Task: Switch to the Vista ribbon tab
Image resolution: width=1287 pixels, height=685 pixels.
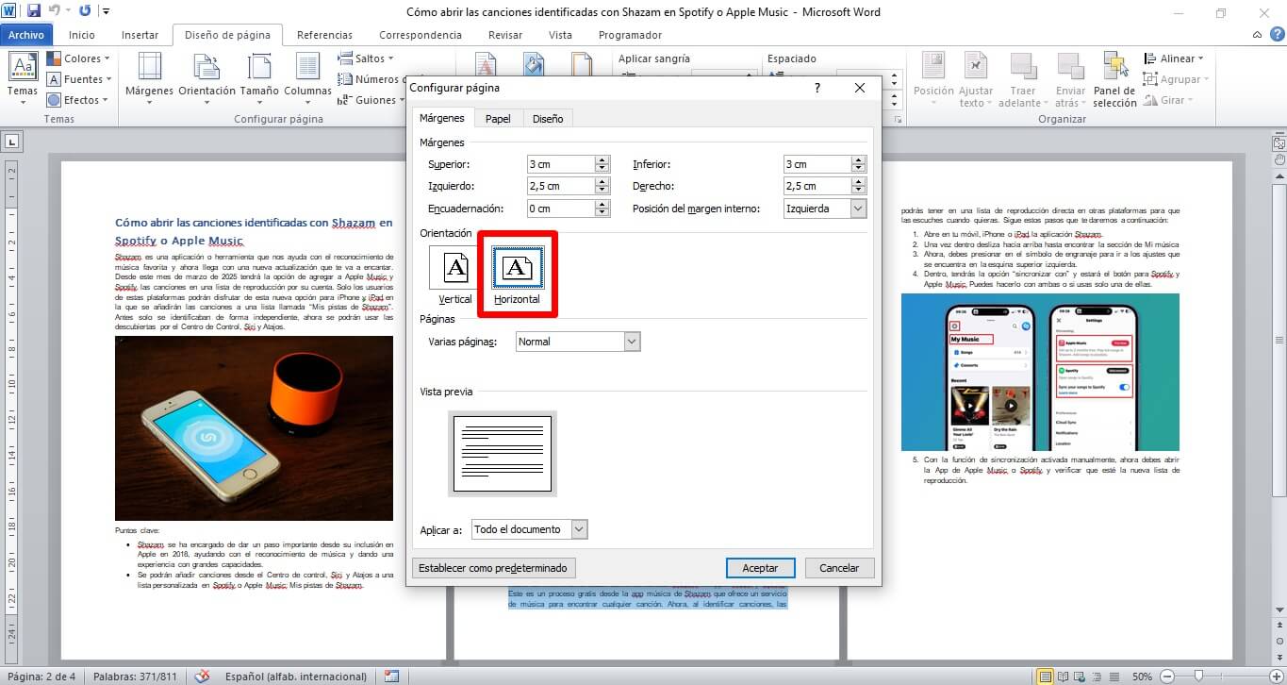Action: pos(560,35)
